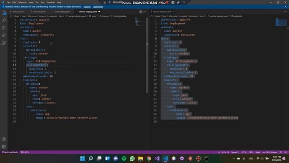Open the 'dev' breadcrumb in left editor
This screenshot has width=289, height=163.
[61, 16]
